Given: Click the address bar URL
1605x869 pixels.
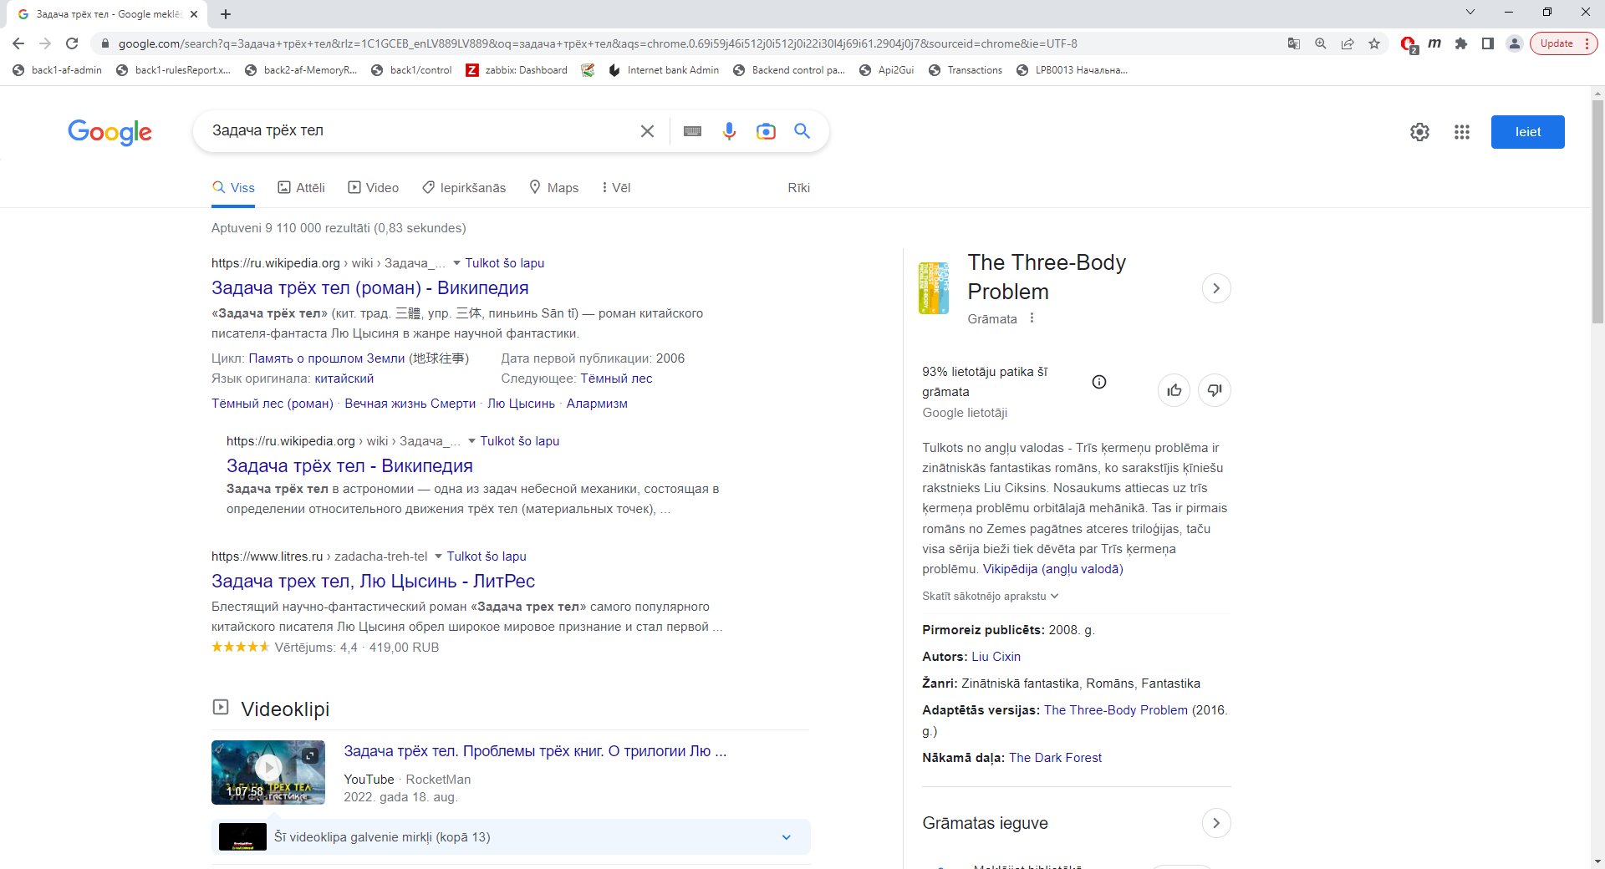Looking at the screenshot, I should 598,43.
